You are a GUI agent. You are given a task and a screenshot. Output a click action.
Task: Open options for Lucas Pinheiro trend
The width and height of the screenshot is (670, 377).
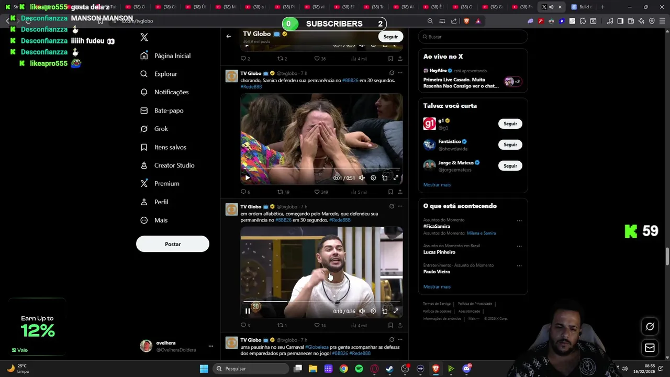click(519, 246)
